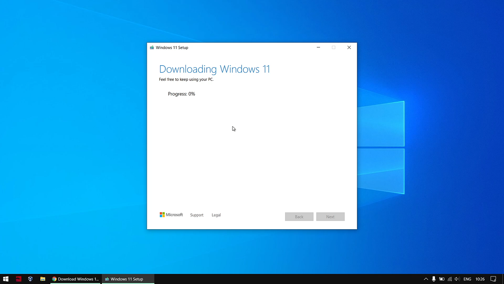The width and height of the screenshot is (504, 284).
Task: Check battery status via the tray icon
Action: click(x=441, y=279)
